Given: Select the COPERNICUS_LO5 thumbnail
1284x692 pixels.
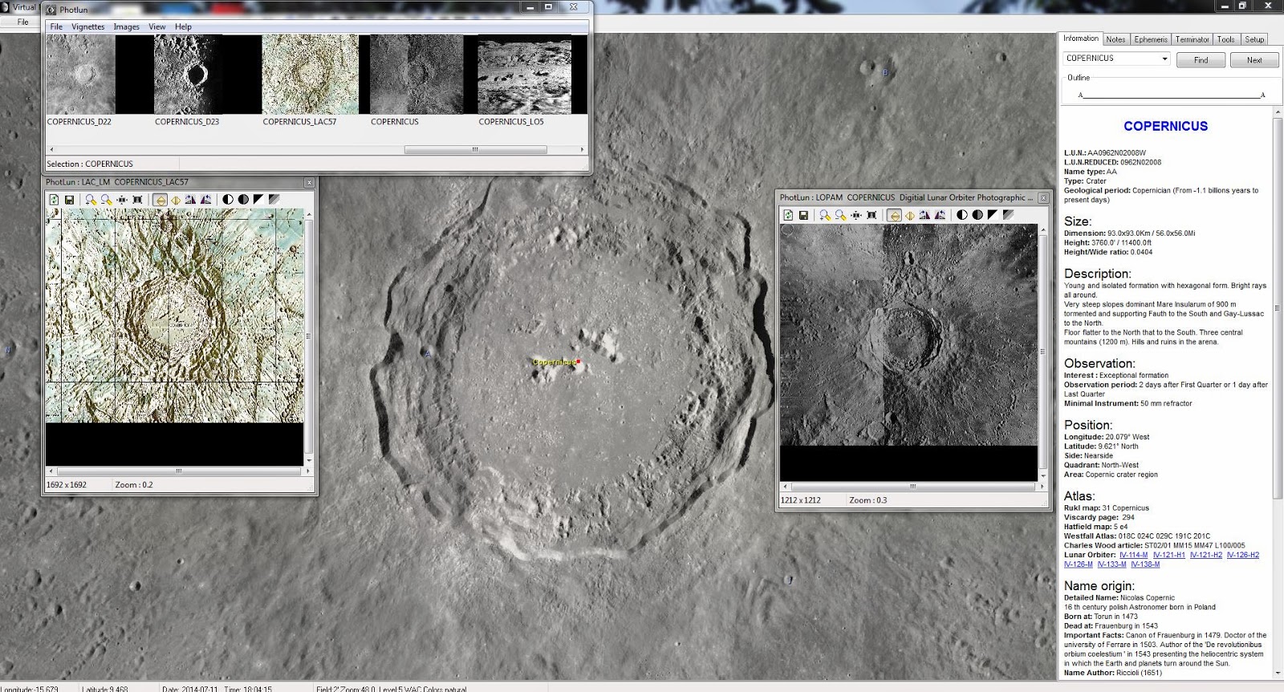Looking at the screenshot, I should [x=524, y=74].
